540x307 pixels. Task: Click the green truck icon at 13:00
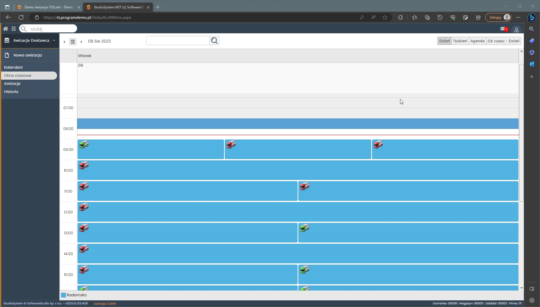[305, 228]
